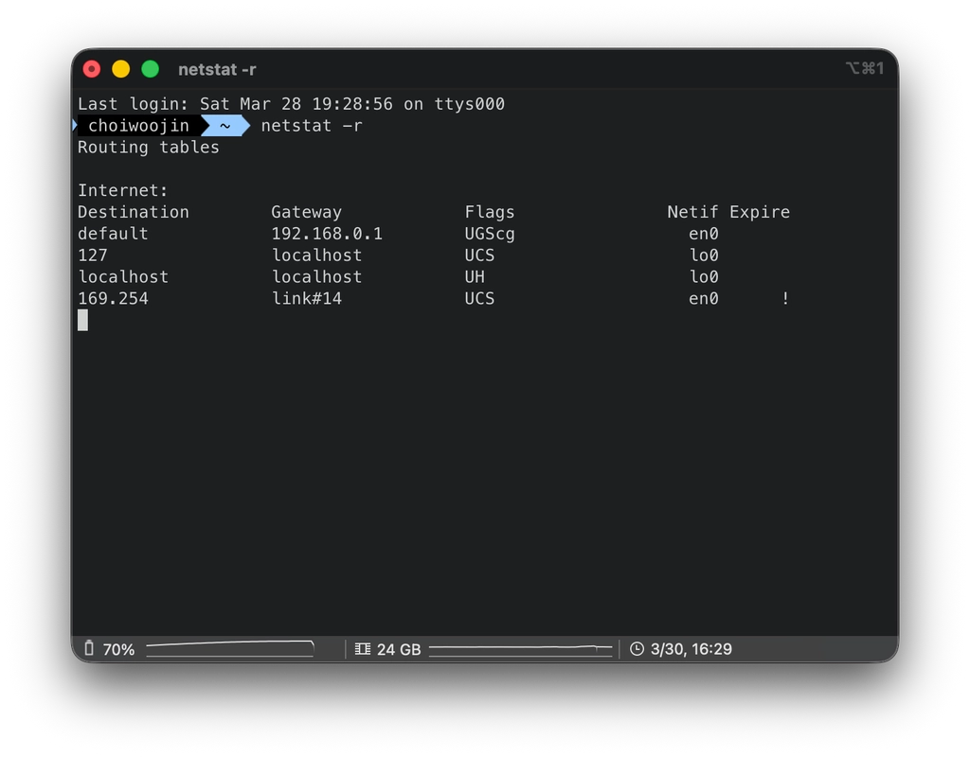Click the choiwoojin username prompt segment
This screenshot has width=970, height=757.
[138, 126]
